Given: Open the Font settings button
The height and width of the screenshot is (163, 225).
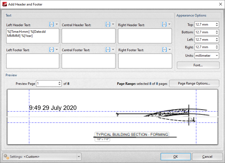Looking at the screenshot, I should click(x=198, y=65).
